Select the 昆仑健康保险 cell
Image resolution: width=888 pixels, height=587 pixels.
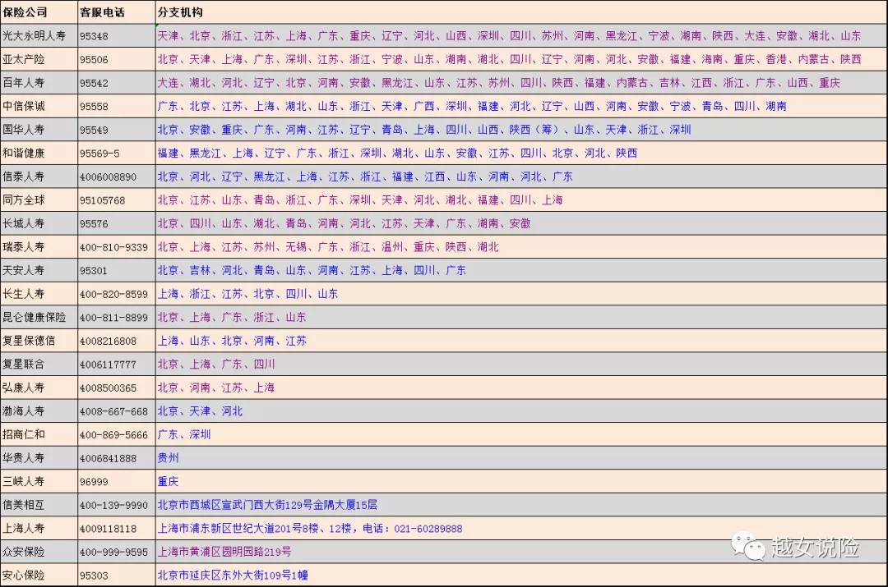39,317
